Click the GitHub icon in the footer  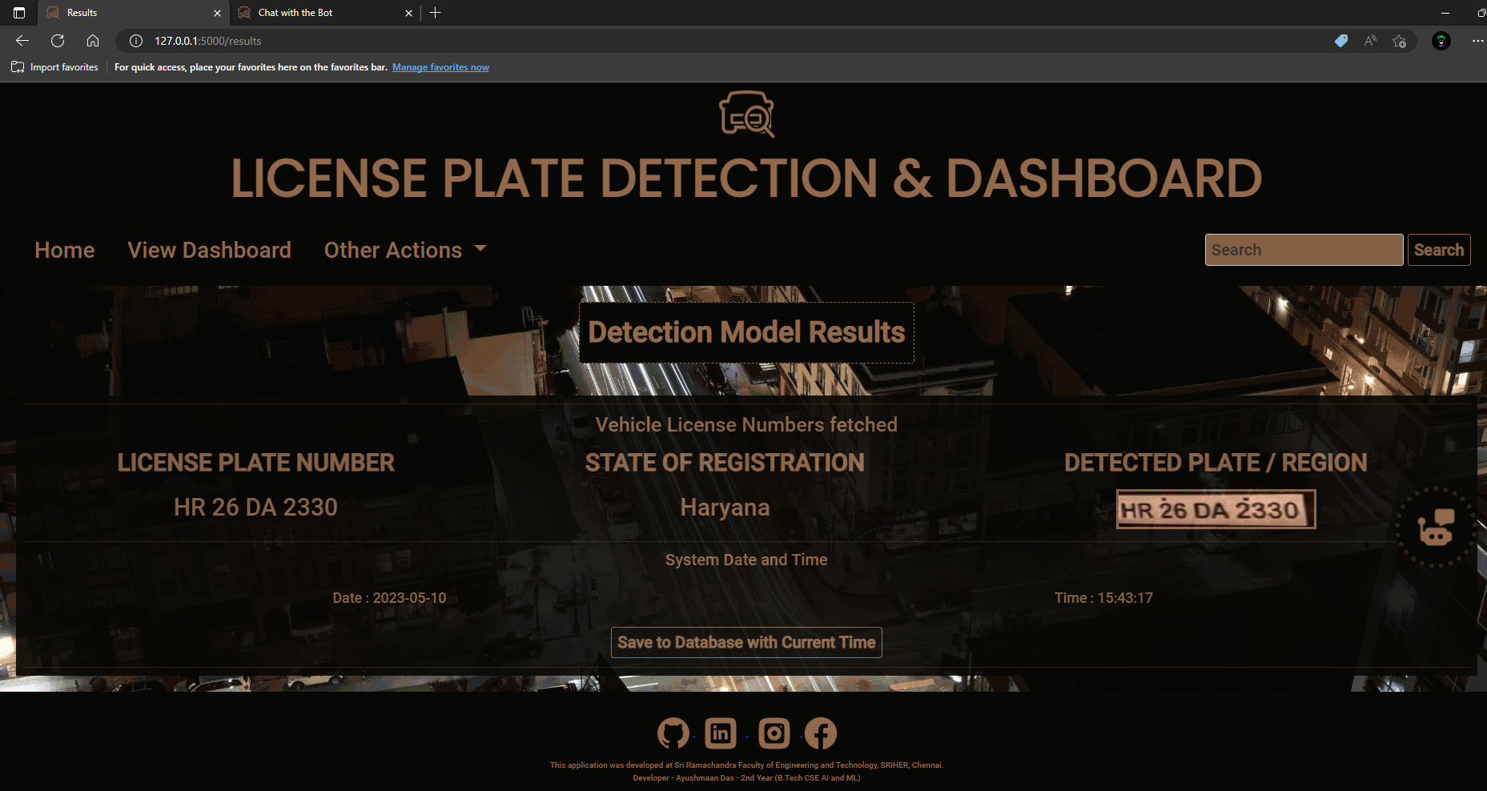(673, 733)
